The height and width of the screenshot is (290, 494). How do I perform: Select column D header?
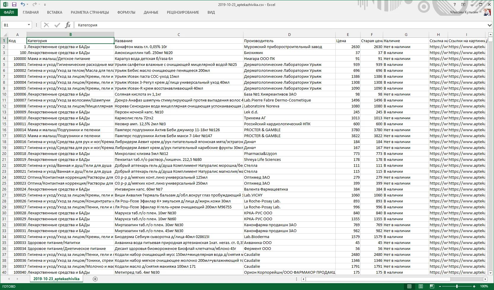coord(289,34)
